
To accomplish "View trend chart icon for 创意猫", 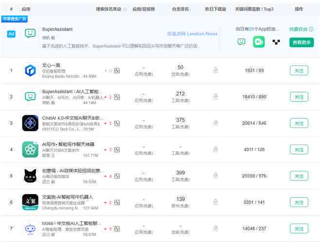I will click(x=117, y=176).
